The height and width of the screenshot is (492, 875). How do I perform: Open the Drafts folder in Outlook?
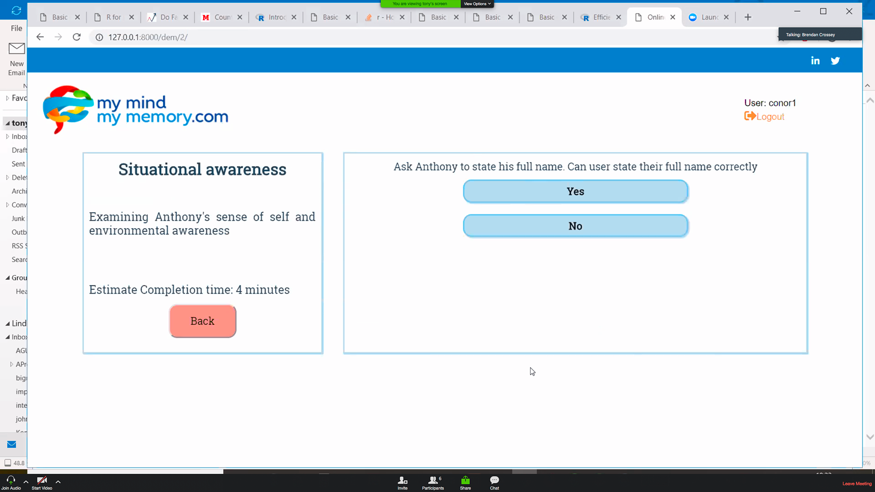19,150
